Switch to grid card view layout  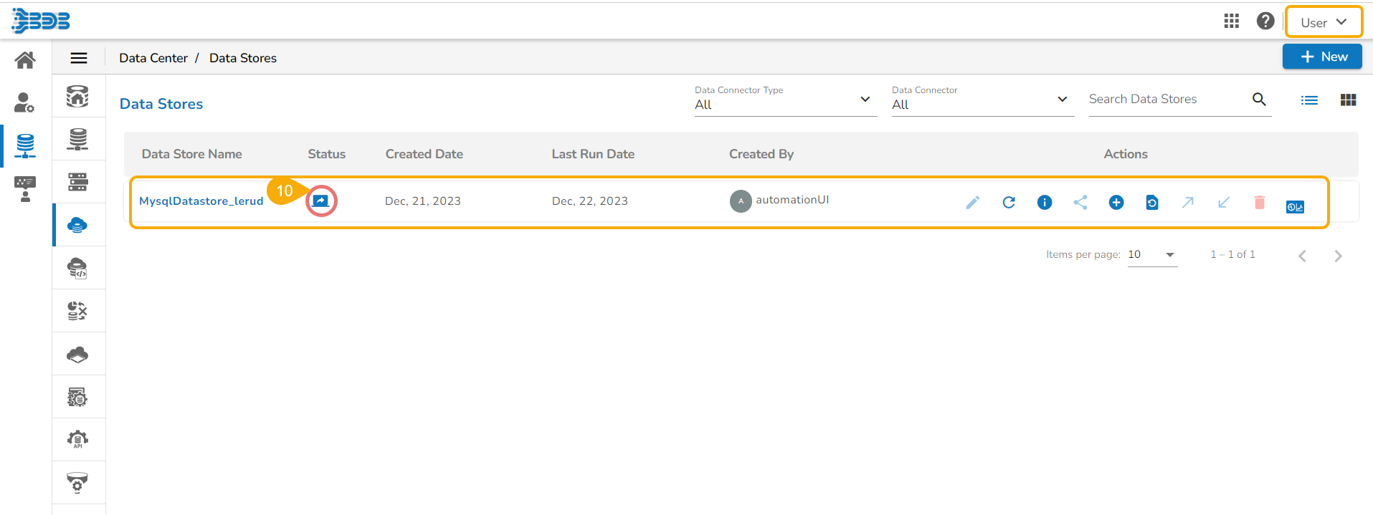click(1348, 100)
